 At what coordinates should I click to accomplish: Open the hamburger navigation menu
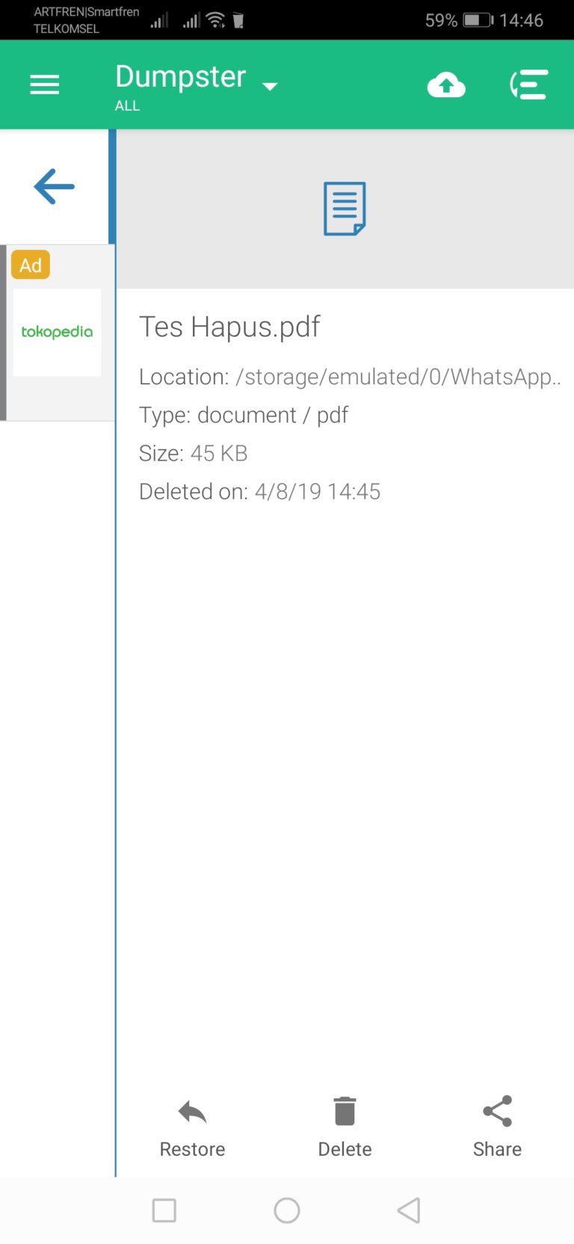[x=44, y=84]
